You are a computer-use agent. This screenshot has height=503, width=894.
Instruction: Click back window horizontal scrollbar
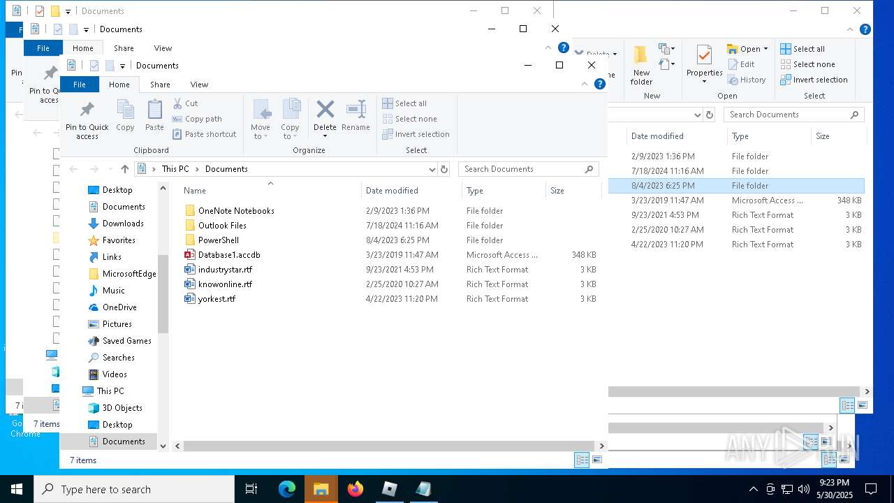coord(733,392)
